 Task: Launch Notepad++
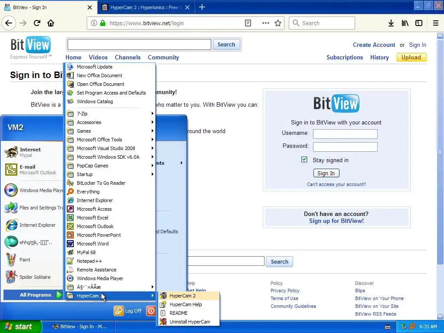click(111, 261)
